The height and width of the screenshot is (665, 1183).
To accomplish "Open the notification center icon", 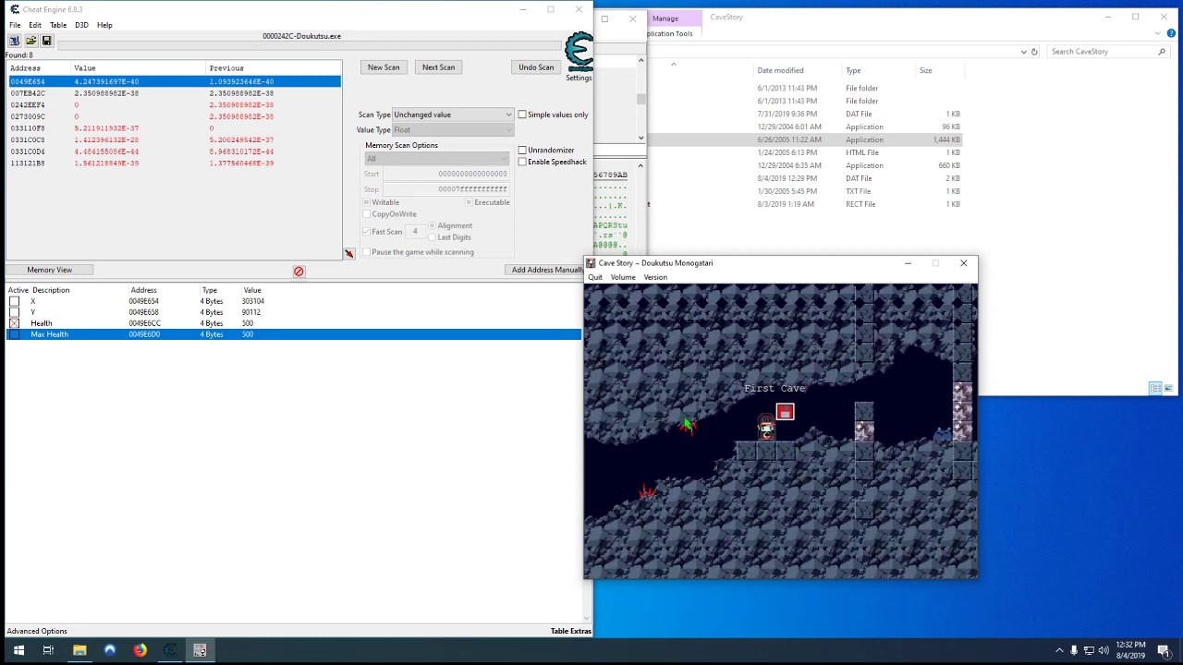I will (x=1164, y=650).
